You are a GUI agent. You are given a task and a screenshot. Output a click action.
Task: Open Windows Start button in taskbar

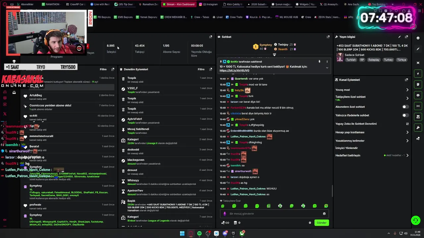182,233
